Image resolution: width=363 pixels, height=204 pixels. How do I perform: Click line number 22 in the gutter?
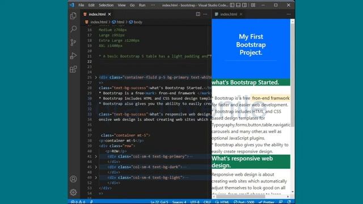(x=90, y=62)
